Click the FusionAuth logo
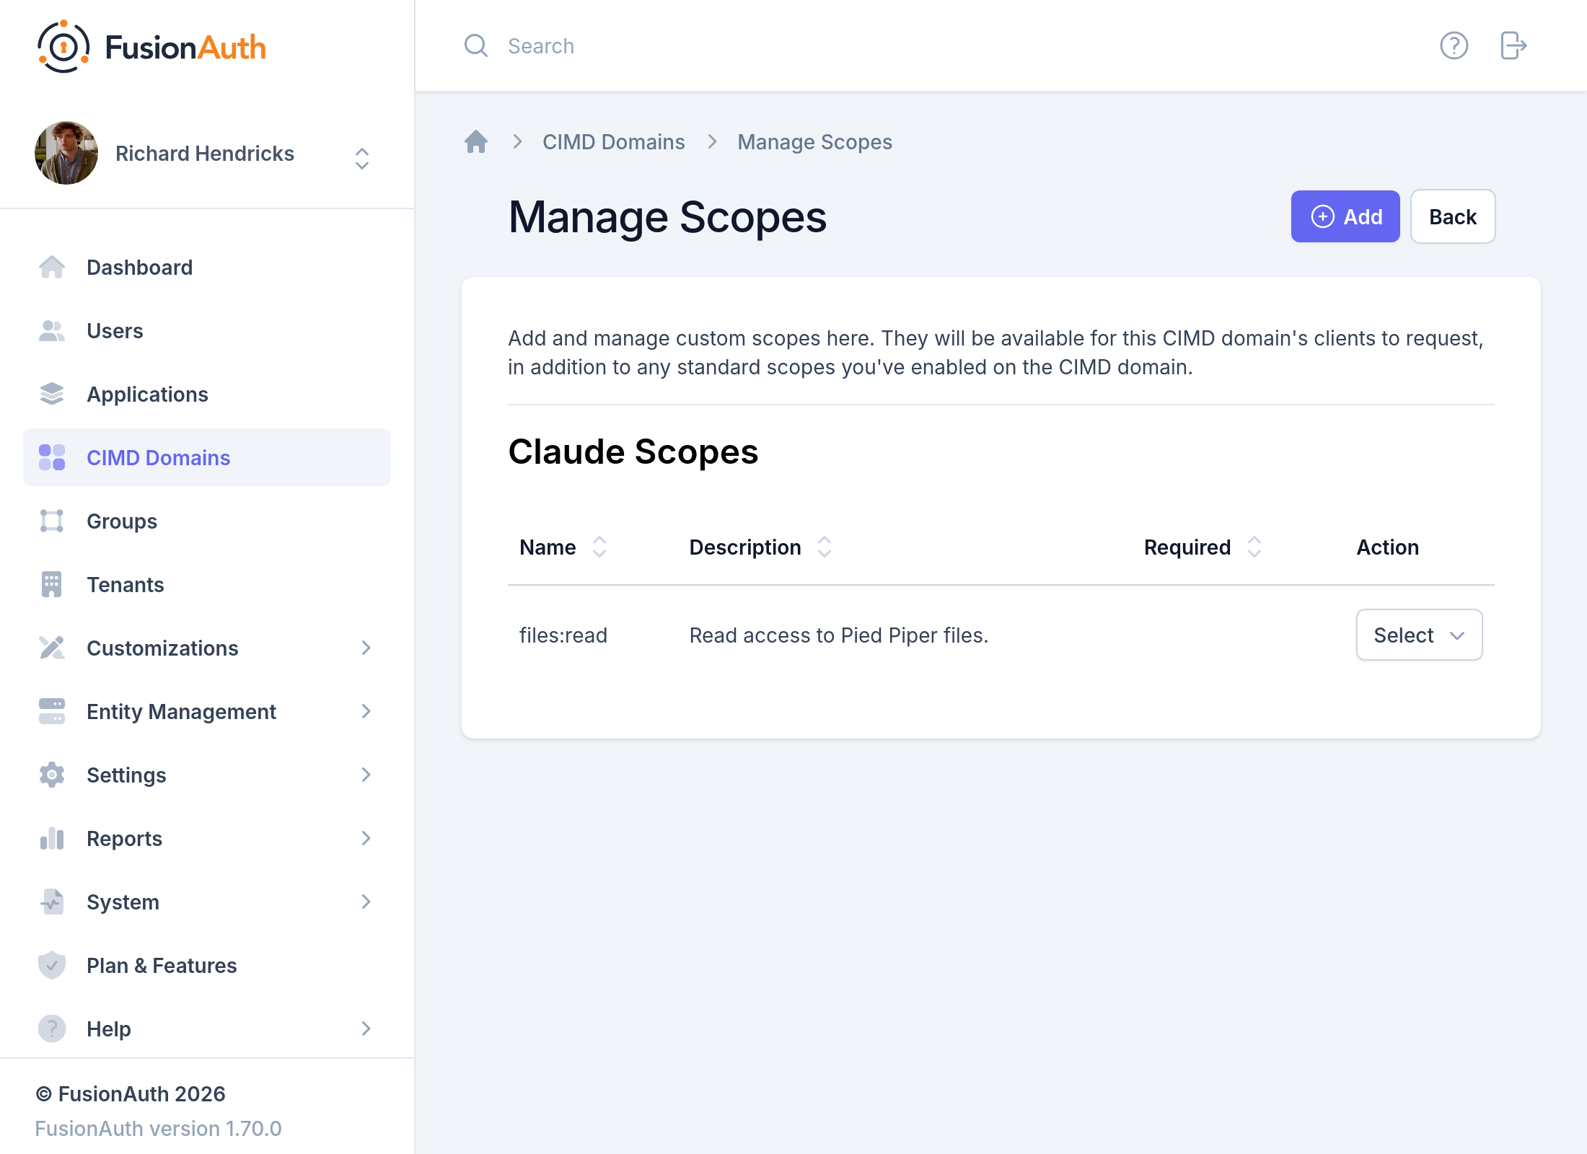The width and height of the screenshot is (1587, 1154). [151, 47]
